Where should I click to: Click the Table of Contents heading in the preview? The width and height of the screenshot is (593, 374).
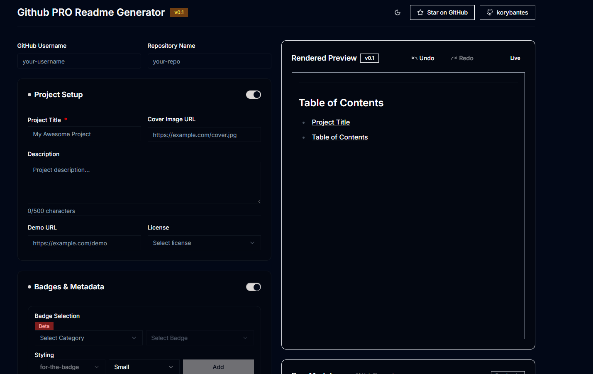click(x=341, y=103)
